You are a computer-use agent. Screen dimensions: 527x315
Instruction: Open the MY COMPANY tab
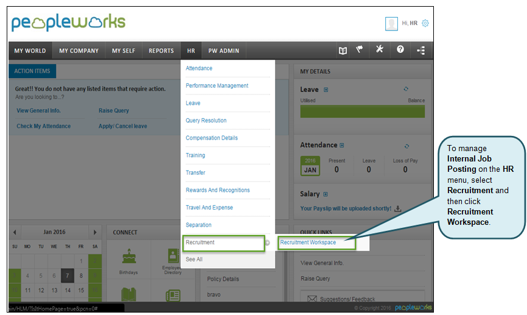[79, 51]
